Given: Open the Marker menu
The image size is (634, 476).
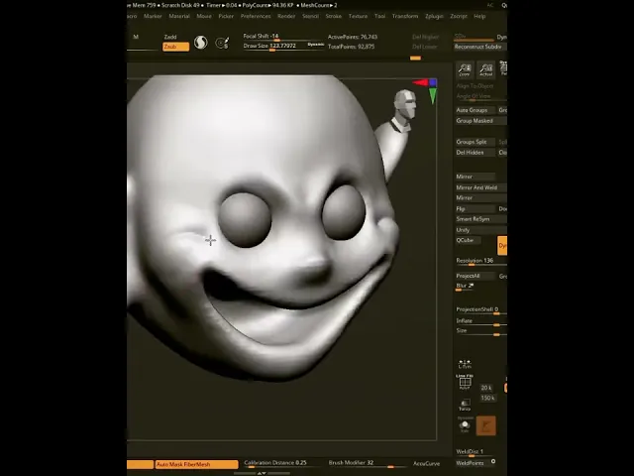Looking at the screenshot, I should (x=153, y=16).
